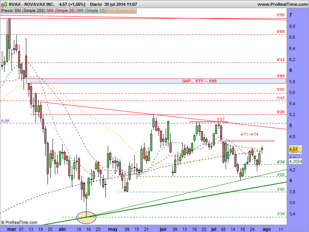
Task: Click the 6,4 price axis value
Action: 292,48
